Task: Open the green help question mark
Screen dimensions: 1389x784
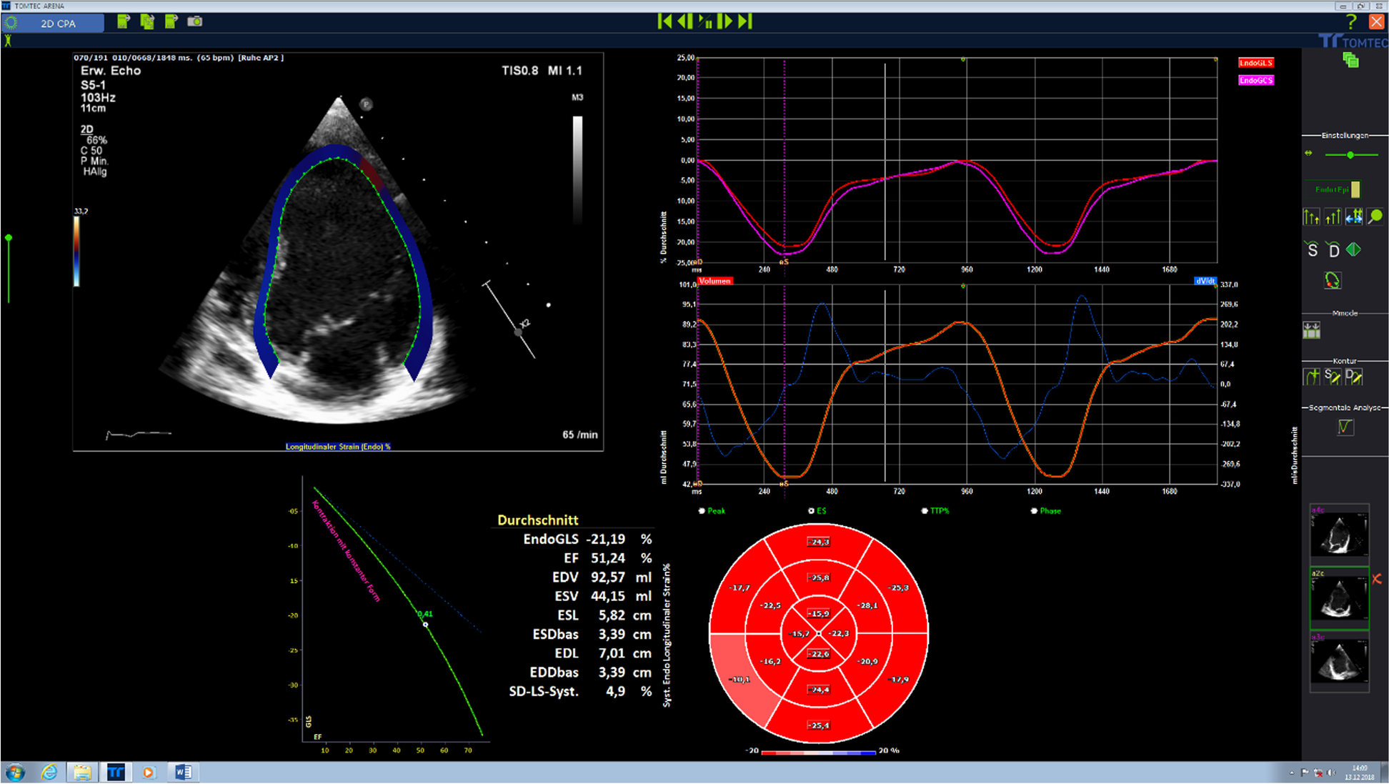Action: [x=1350, y=22]
